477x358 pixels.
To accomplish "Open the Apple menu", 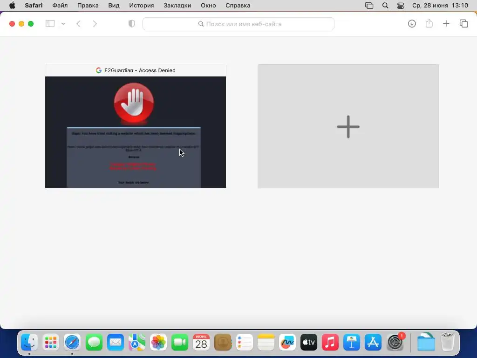I will [12, 6].
